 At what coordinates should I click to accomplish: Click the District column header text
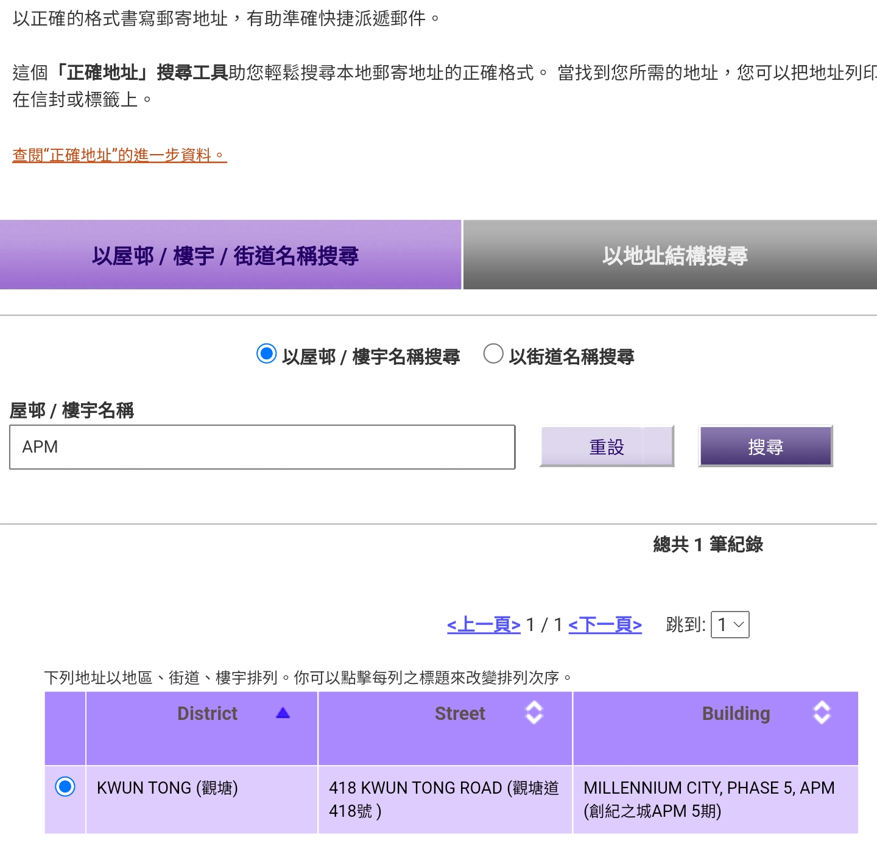click(207, 713)
